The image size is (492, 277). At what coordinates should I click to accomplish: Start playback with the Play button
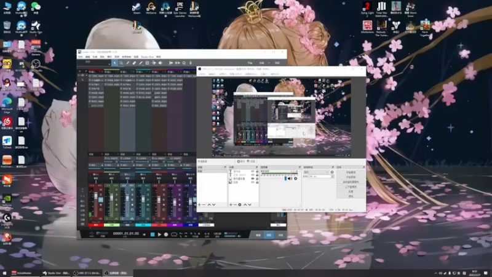point(159,235)
